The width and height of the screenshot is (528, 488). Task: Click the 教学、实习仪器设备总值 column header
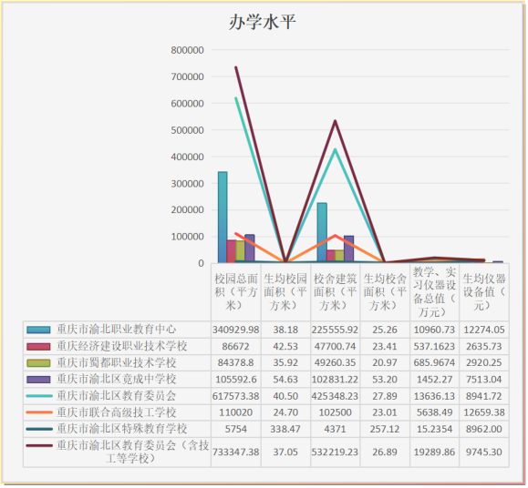pyautogui.click(x=434, y=291)
